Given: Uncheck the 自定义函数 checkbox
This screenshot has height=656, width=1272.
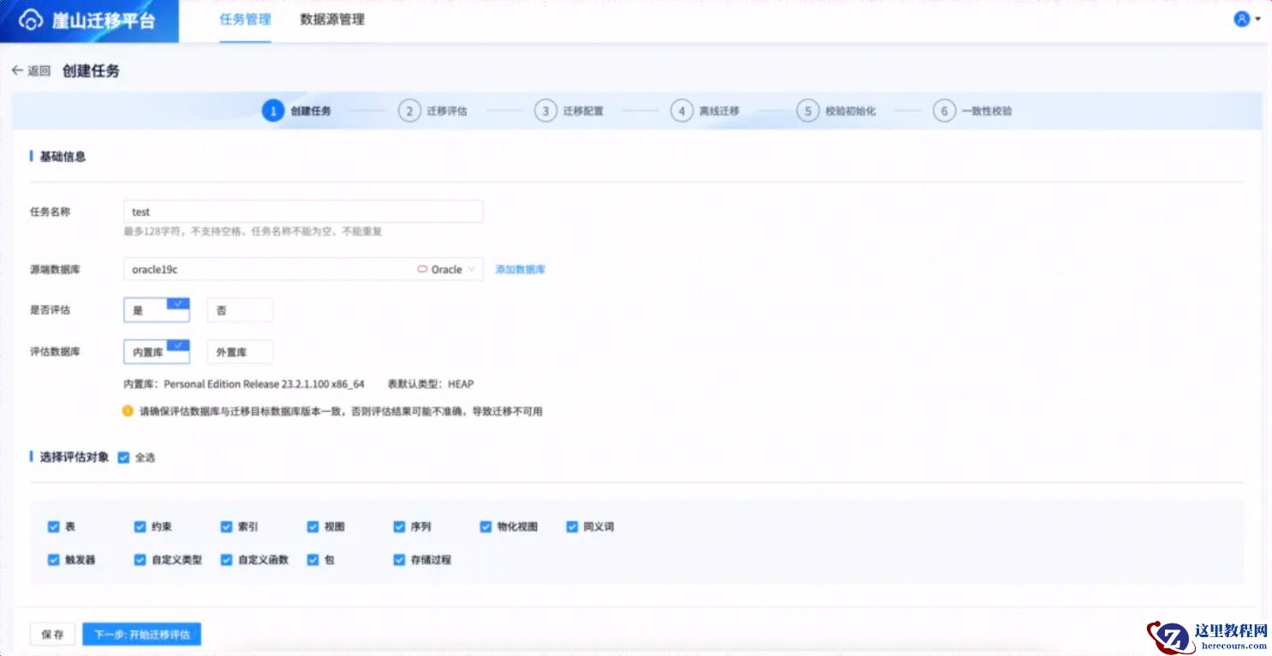Looking at the screenshot, I should pyautogui.click(x=227, y=560).
